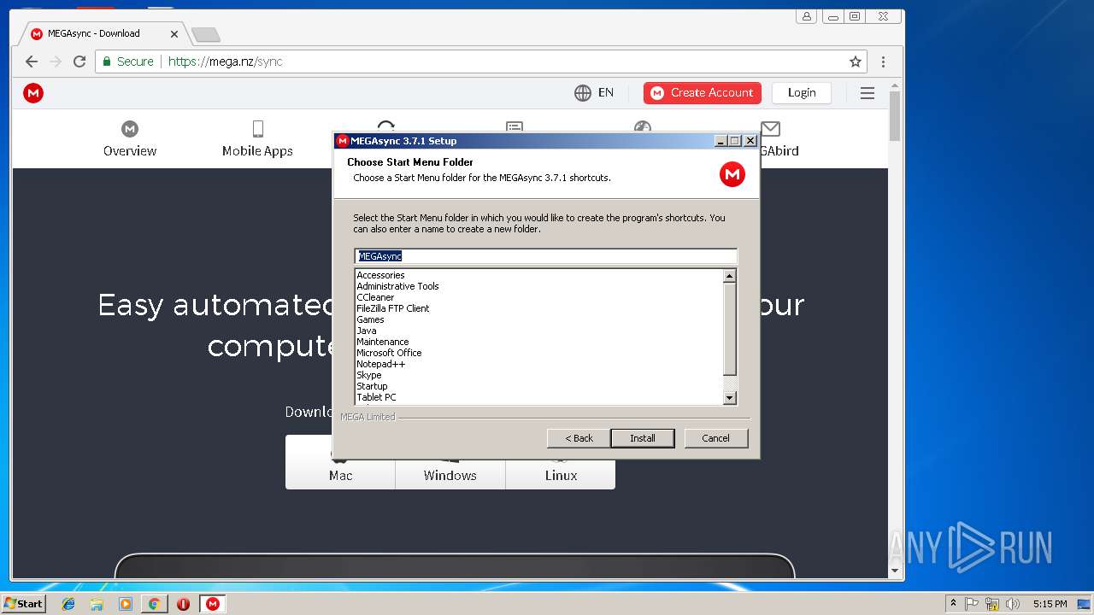The width and height of the screenshot is (1094, 615).
Task: Click folder list scroll up arrow
Action: [729, 276]
